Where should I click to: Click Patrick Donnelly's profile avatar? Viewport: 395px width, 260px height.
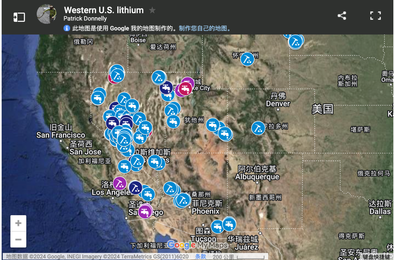click(x=47, y=14)
